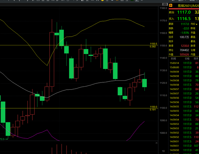Click the 卖出 label

coord(171,12)
